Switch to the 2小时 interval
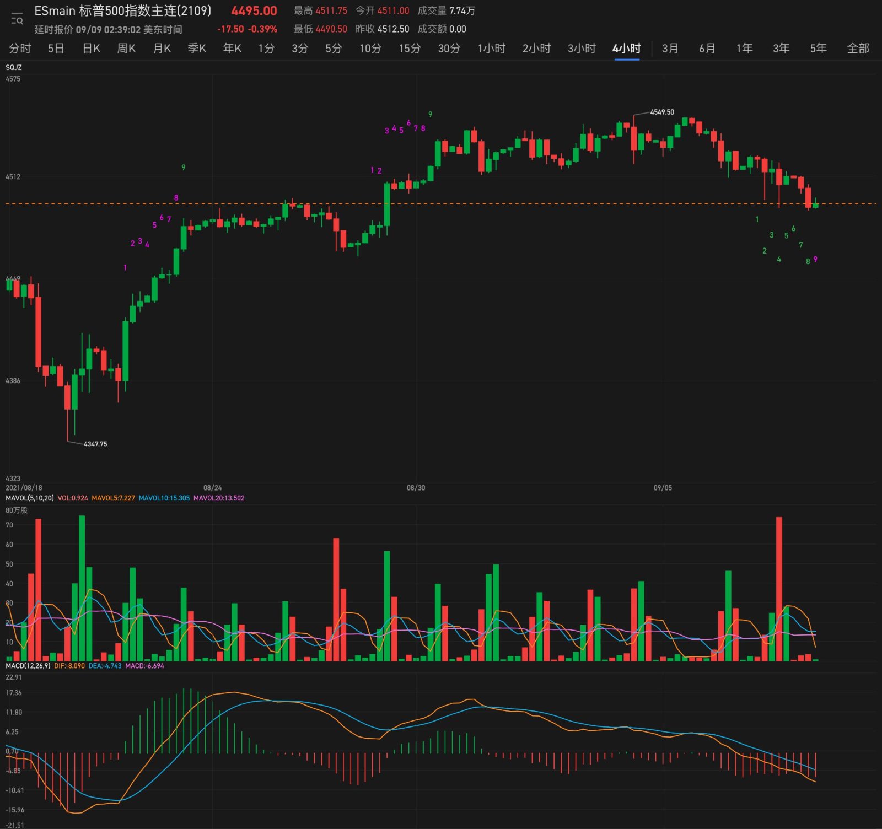Viewport: 882px width, 829px height. click(537, 49)
